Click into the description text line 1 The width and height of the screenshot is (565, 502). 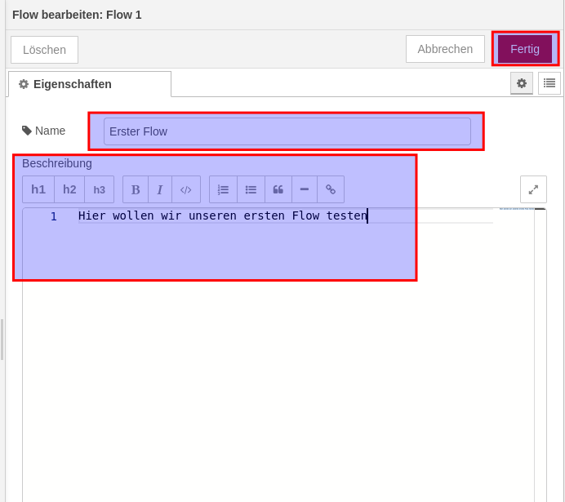[222, 216]
